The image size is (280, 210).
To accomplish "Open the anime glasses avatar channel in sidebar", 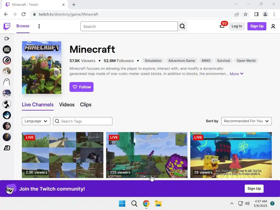I will (x=7, y=94).
